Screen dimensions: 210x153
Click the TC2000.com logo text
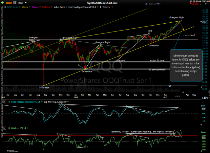pyautogui.click(x=12, y=151)
